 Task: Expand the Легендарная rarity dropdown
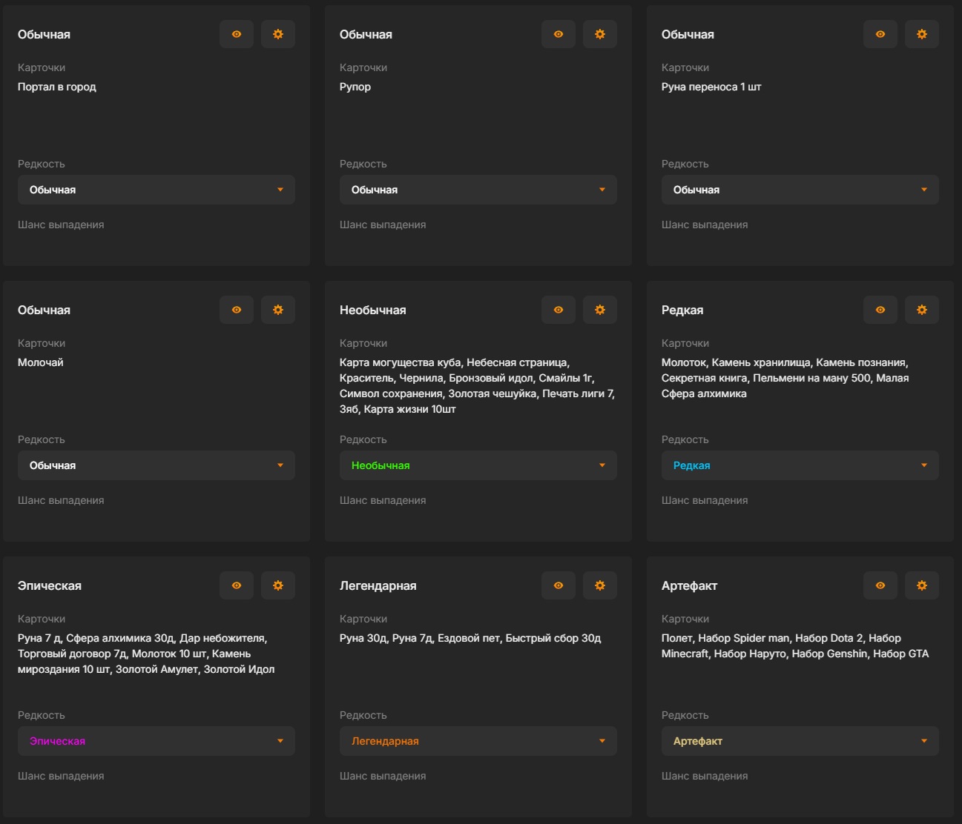478,741
